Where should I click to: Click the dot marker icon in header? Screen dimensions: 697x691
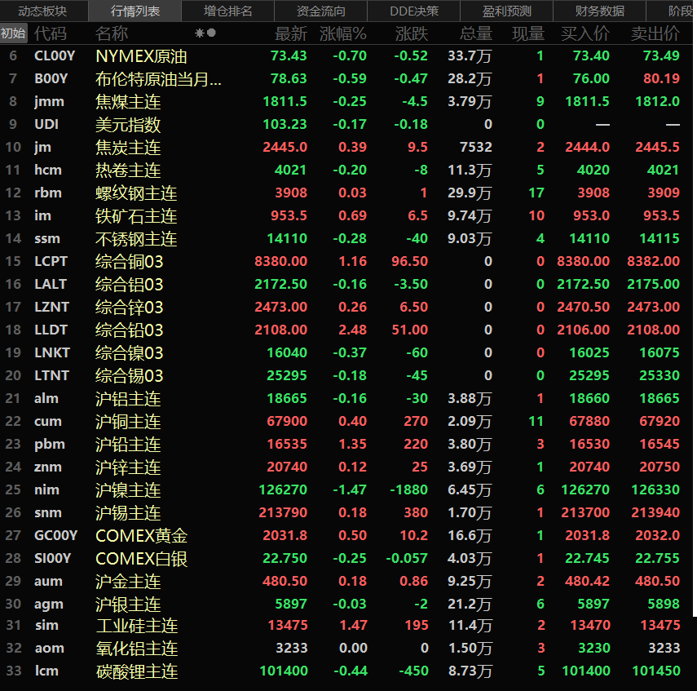[x=212, y=33]
